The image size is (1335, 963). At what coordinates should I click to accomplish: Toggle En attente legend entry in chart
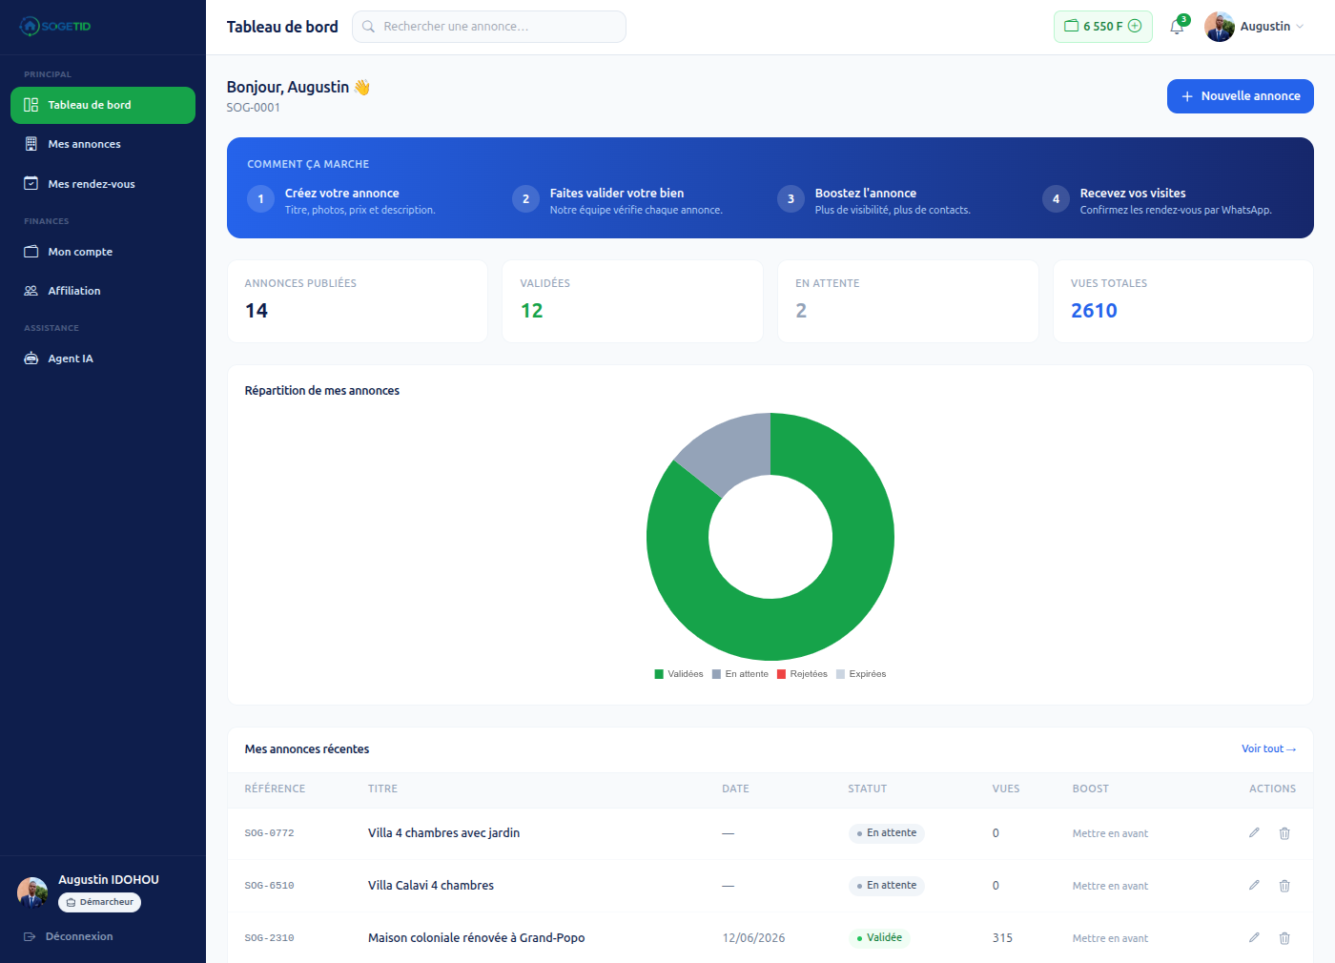pyautogui.click(x=740, y=674)
